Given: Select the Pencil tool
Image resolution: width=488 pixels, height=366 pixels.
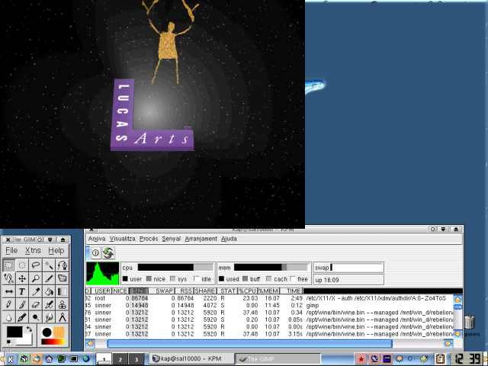Looking at the screenshot, I should (x=8, y=305).
